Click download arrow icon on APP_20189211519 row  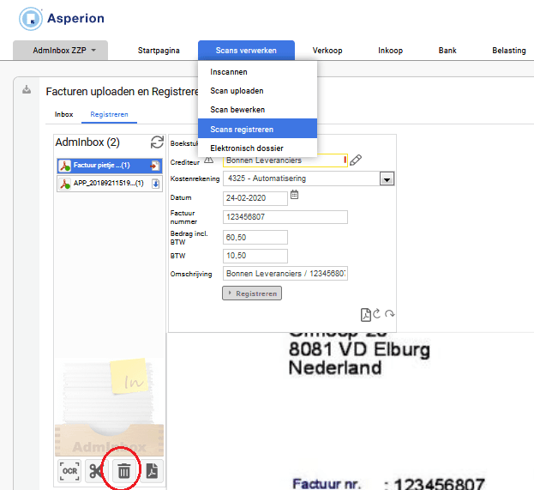(156, 184)
